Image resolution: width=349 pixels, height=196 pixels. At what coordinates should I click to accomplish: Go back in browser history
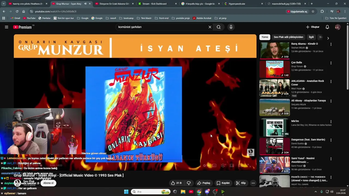(x=4, y=11)
